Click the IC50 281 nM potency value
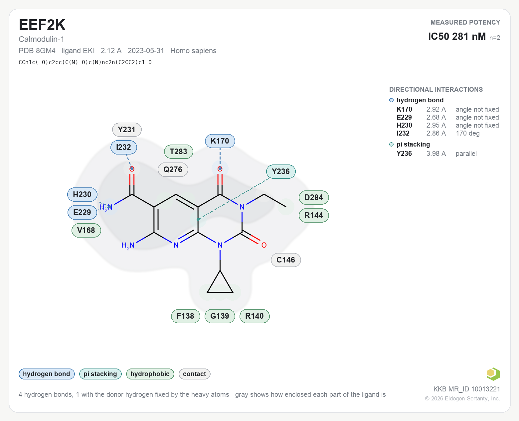Viewport: 519px width, 421px height. click(457, 36)
